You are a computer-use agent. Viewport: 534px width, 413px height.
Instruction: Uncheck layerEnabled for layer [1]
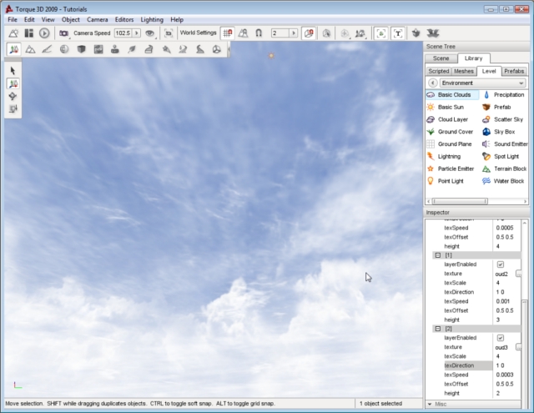501,264
